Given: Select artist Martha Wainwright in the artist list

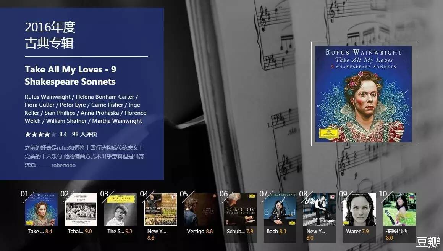Looking at the screenshot, I should click(x=117, y=121).
